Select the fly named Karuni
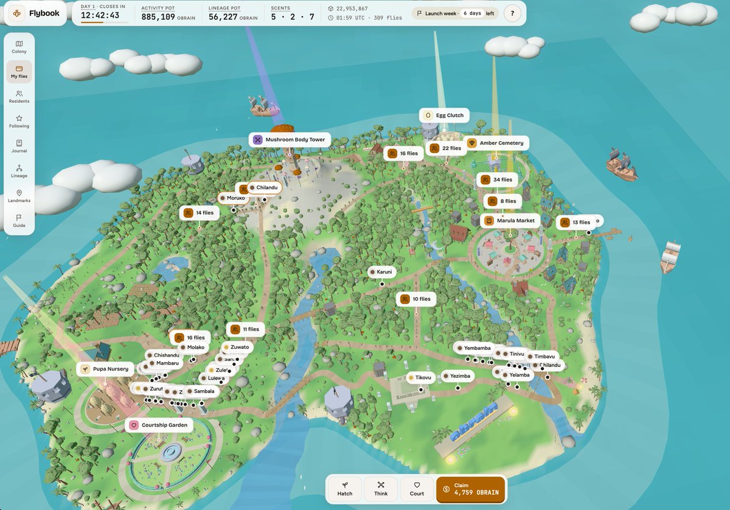Viewport: 730px width, 510px height. pos(381,272)
